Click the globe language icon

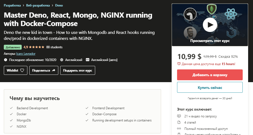click(62, 60)
